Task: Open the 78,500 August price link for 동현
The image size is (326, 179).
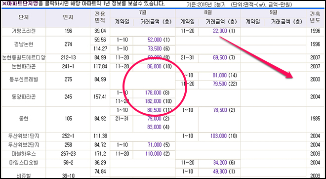Action: [220, 110]
